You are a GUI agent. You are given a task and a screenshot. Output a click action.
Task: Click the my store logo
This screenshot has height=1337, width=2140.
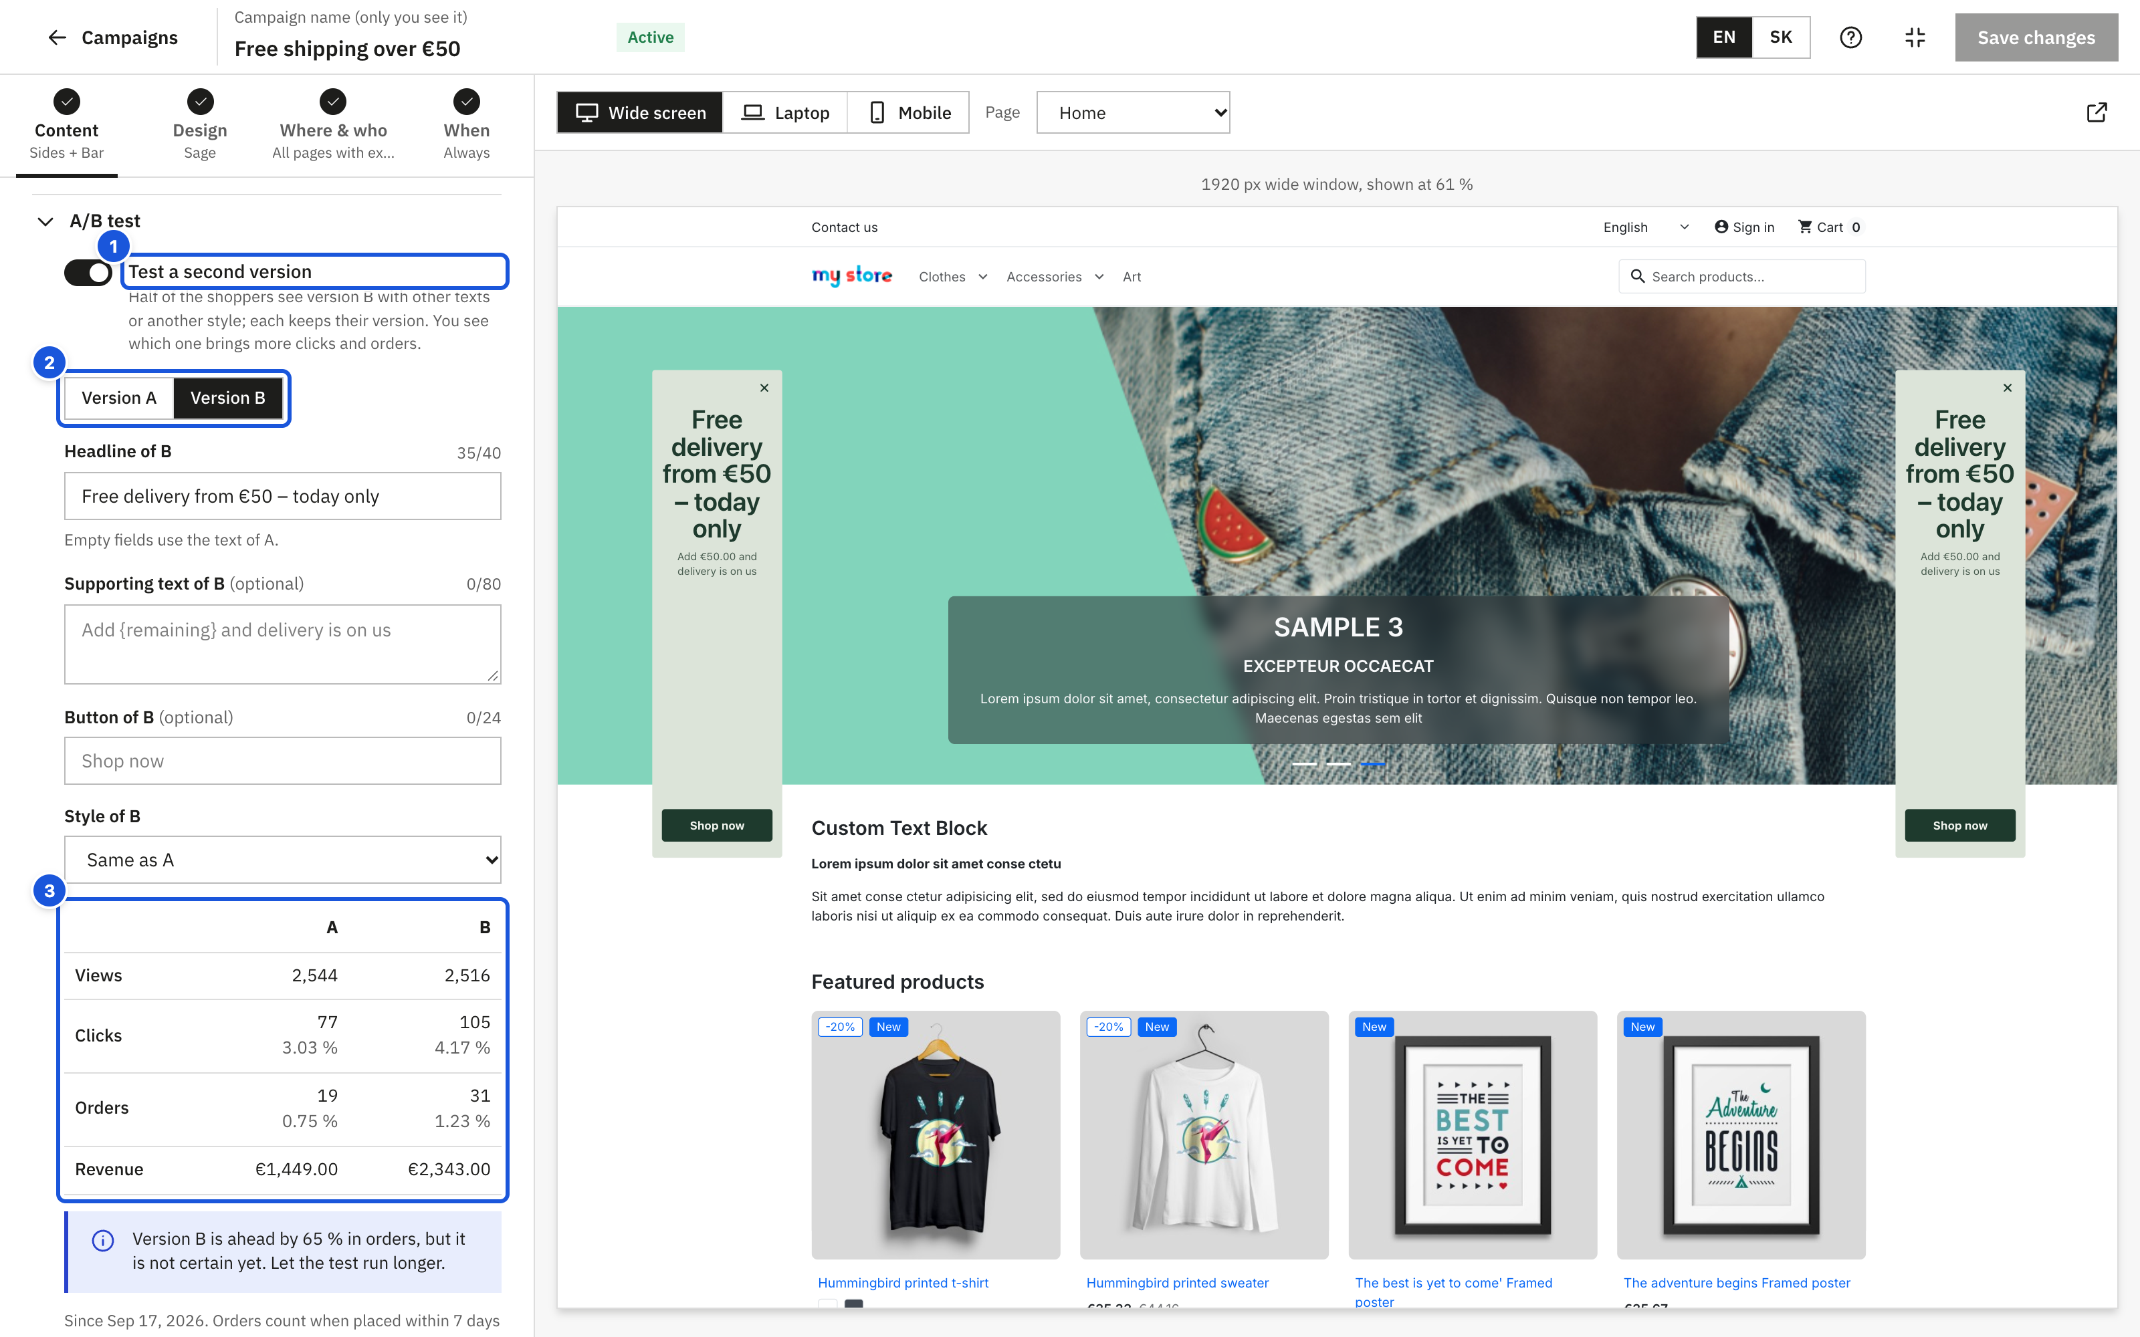point(851,276)
